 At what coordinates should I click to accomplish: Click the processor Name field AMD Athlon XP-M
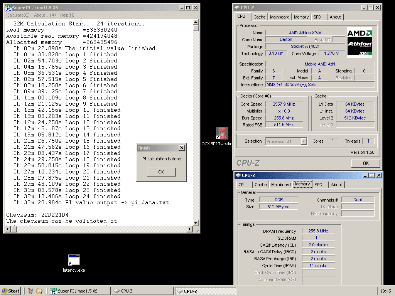(305, 33)
